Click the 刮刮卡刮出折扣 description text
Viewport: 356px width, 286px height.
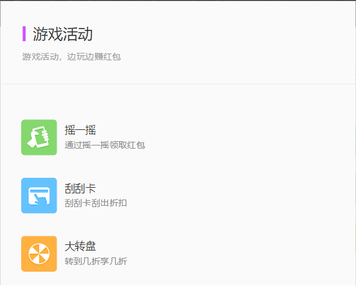click(96, 203)
